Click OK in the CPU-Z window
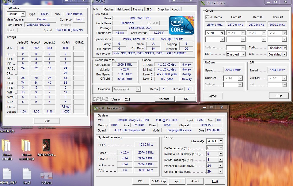 186,99
